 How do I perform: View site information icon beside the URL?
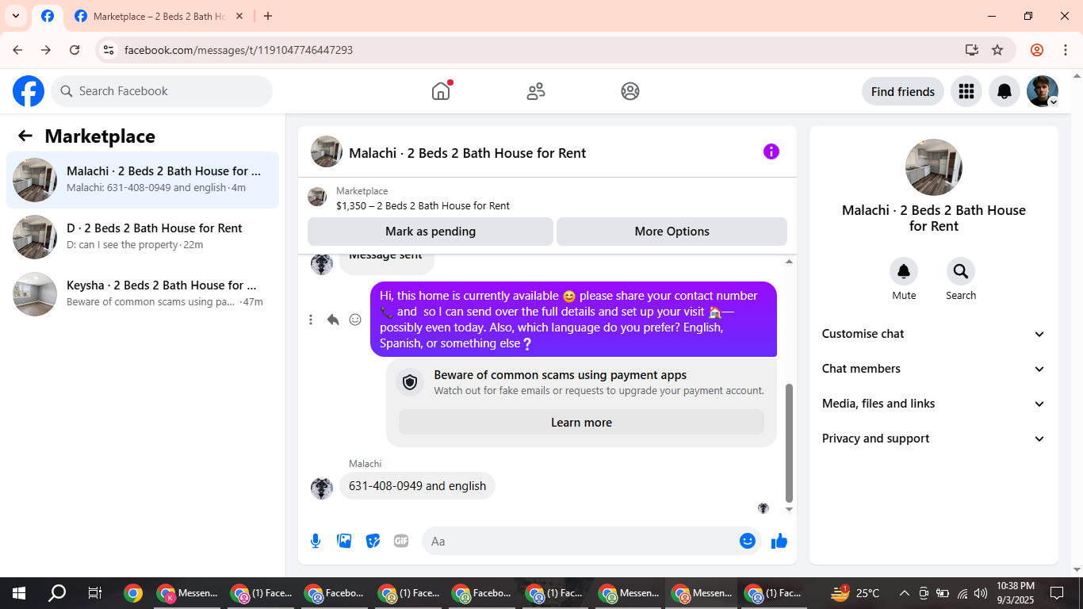(109, 50)
